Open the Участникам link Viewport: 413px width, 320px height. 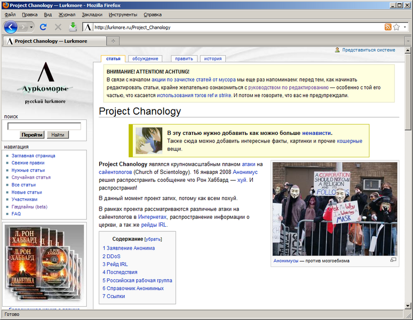24,199
